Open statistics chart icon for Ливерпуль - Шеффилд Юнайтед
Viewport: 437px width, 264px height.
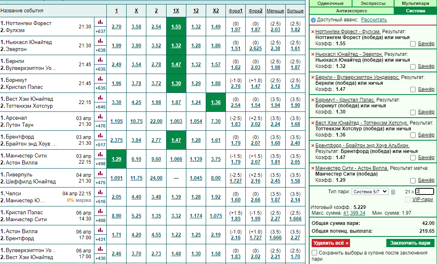tap(100, 173)
